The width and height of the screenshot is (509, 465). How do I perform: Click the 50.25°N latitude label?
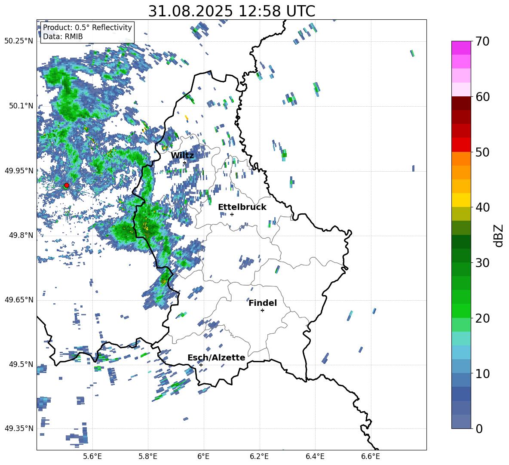pos(19,41)
